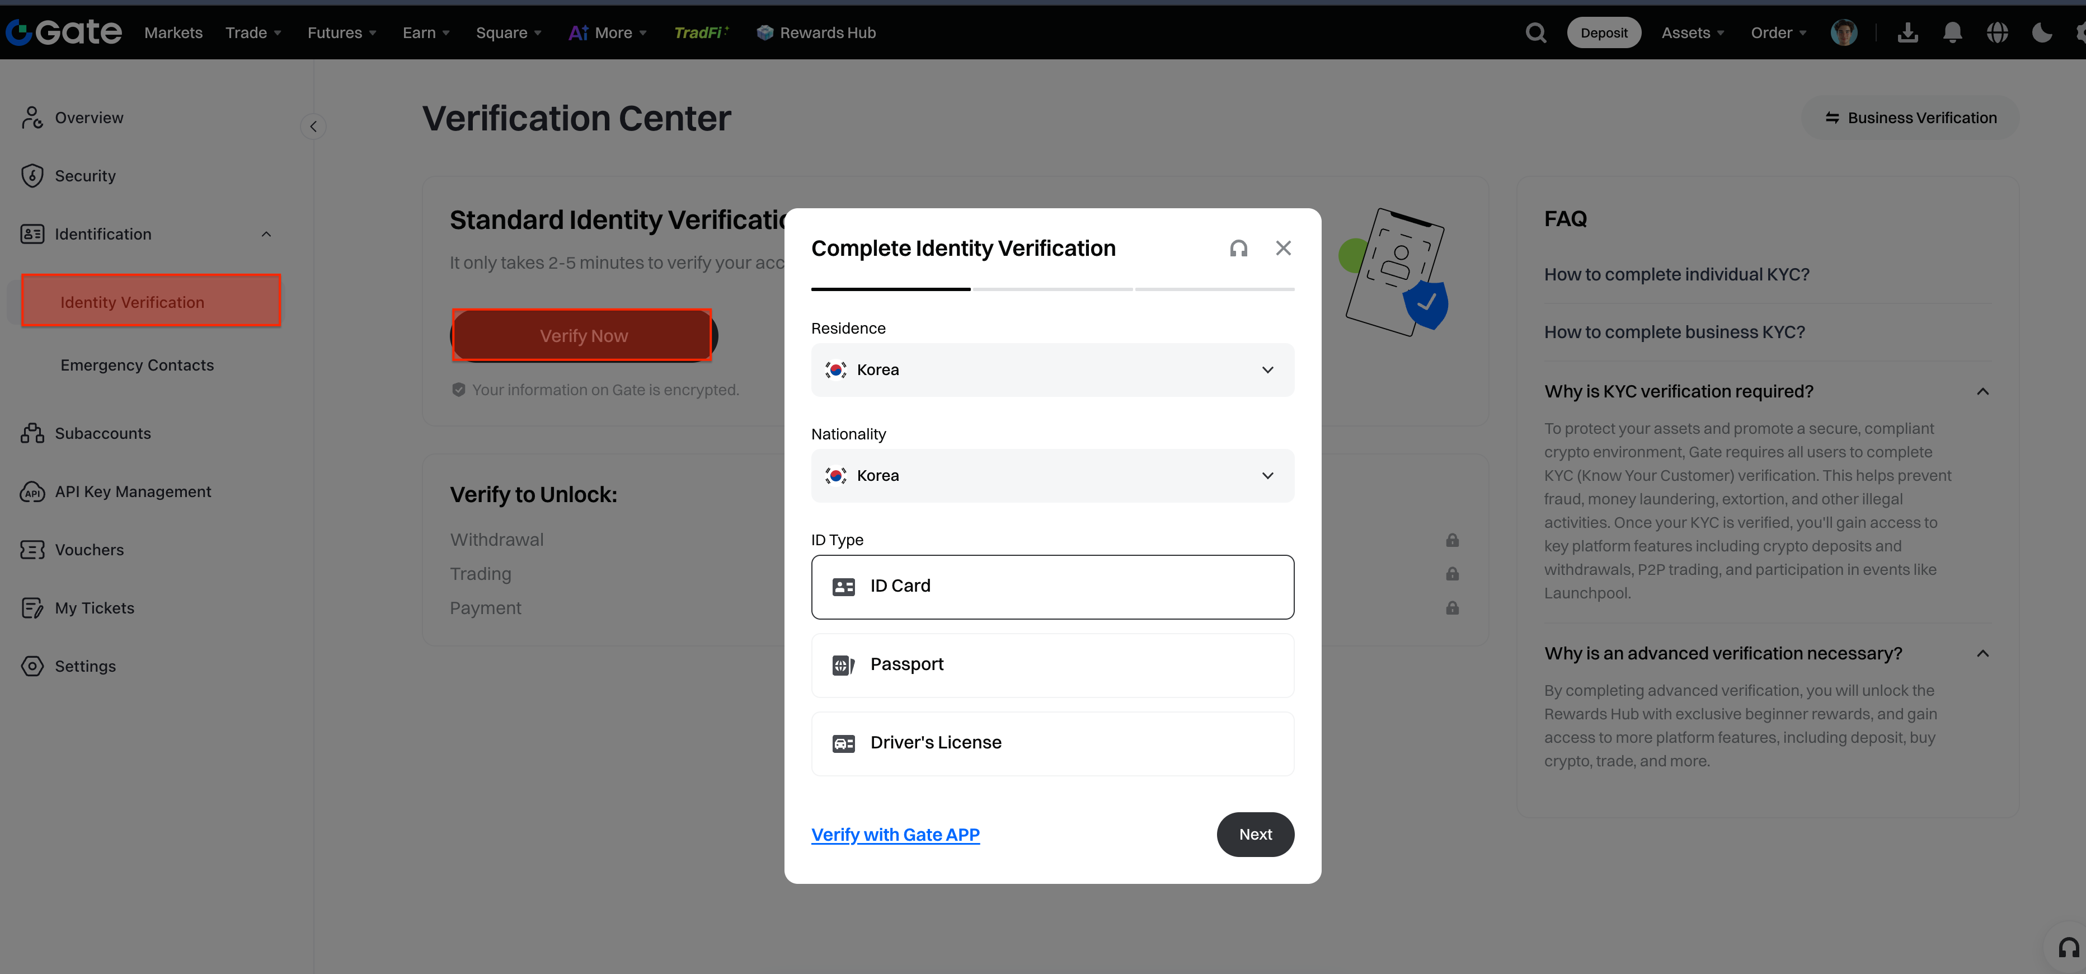Close the identity verification dialog
2086x974 pixels.
click(x=1282, y=248)
